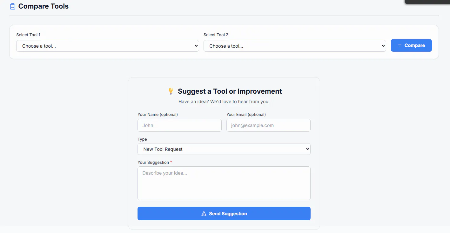Click the Compare button
The height and width of the screenshot is (233, 450).
point(411,45)
